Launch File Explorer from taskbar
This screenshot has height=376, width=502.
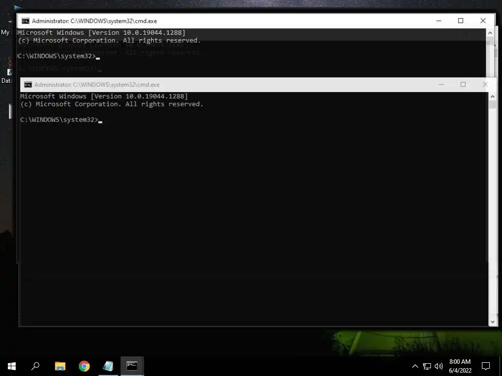pos(60,366)
